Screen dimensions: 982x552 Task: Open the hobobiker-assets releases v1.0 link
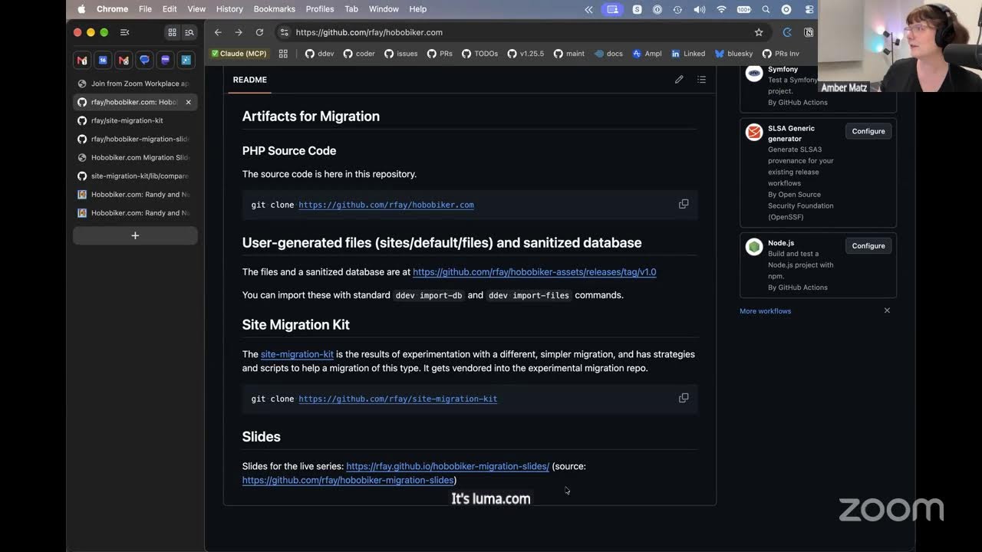point(534,272)
